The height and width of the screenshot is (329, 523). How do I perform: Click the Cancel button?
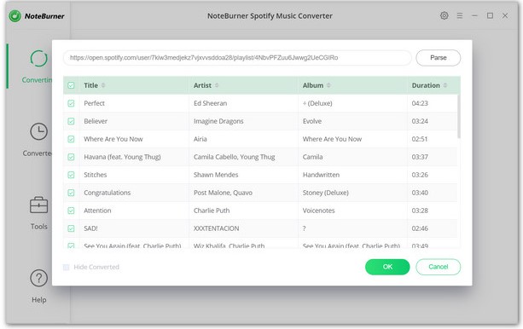439,267
